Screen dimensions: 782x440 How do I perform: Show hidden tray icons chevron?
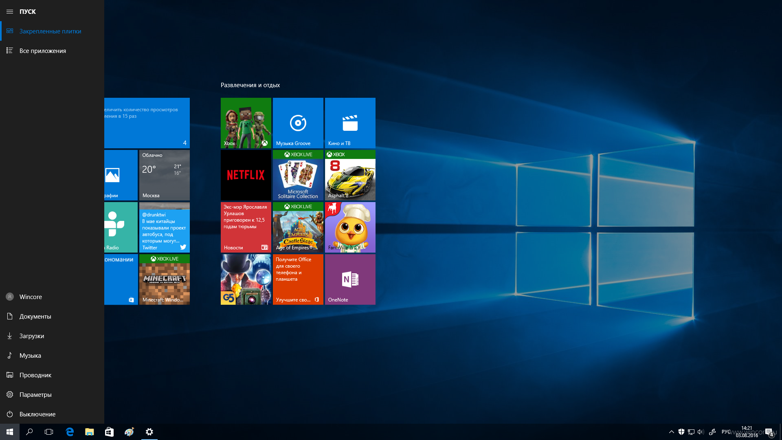(672, 432)
